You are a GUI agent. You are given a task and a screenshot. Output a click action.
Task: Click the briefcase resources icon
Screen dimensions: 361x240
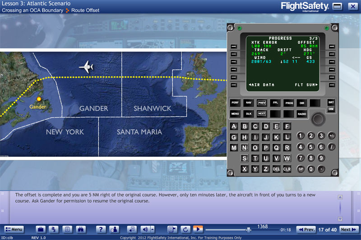tap(41, 230)
